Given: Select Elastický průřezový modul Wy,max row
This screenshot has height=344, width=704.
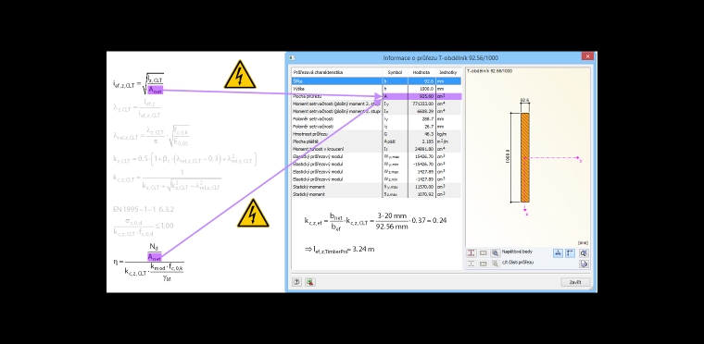Looking at the screenshot, I should point(376,156).
